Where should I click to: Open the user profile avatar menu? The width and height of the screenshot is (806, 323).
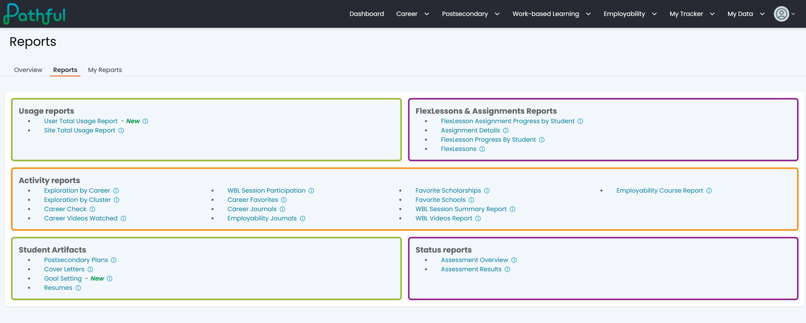[784, 14]
